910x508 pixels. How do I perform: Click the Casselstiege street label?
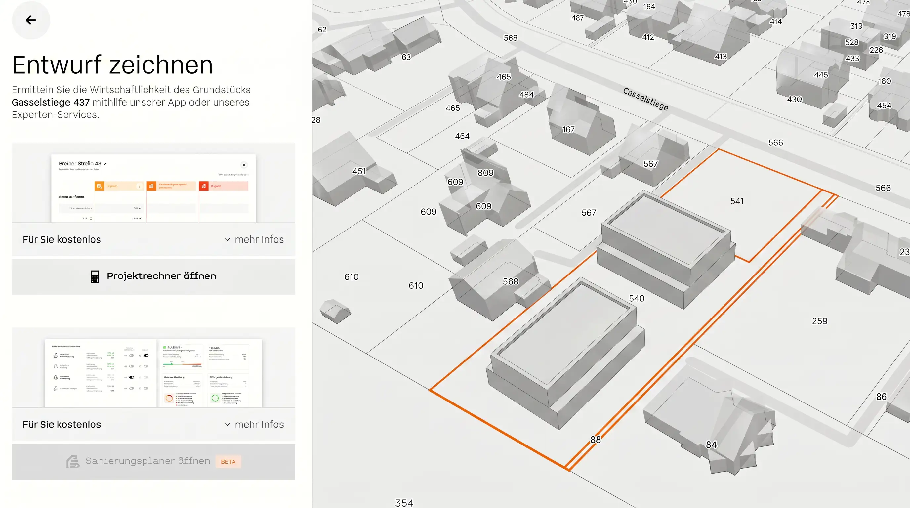coord(645,99)
